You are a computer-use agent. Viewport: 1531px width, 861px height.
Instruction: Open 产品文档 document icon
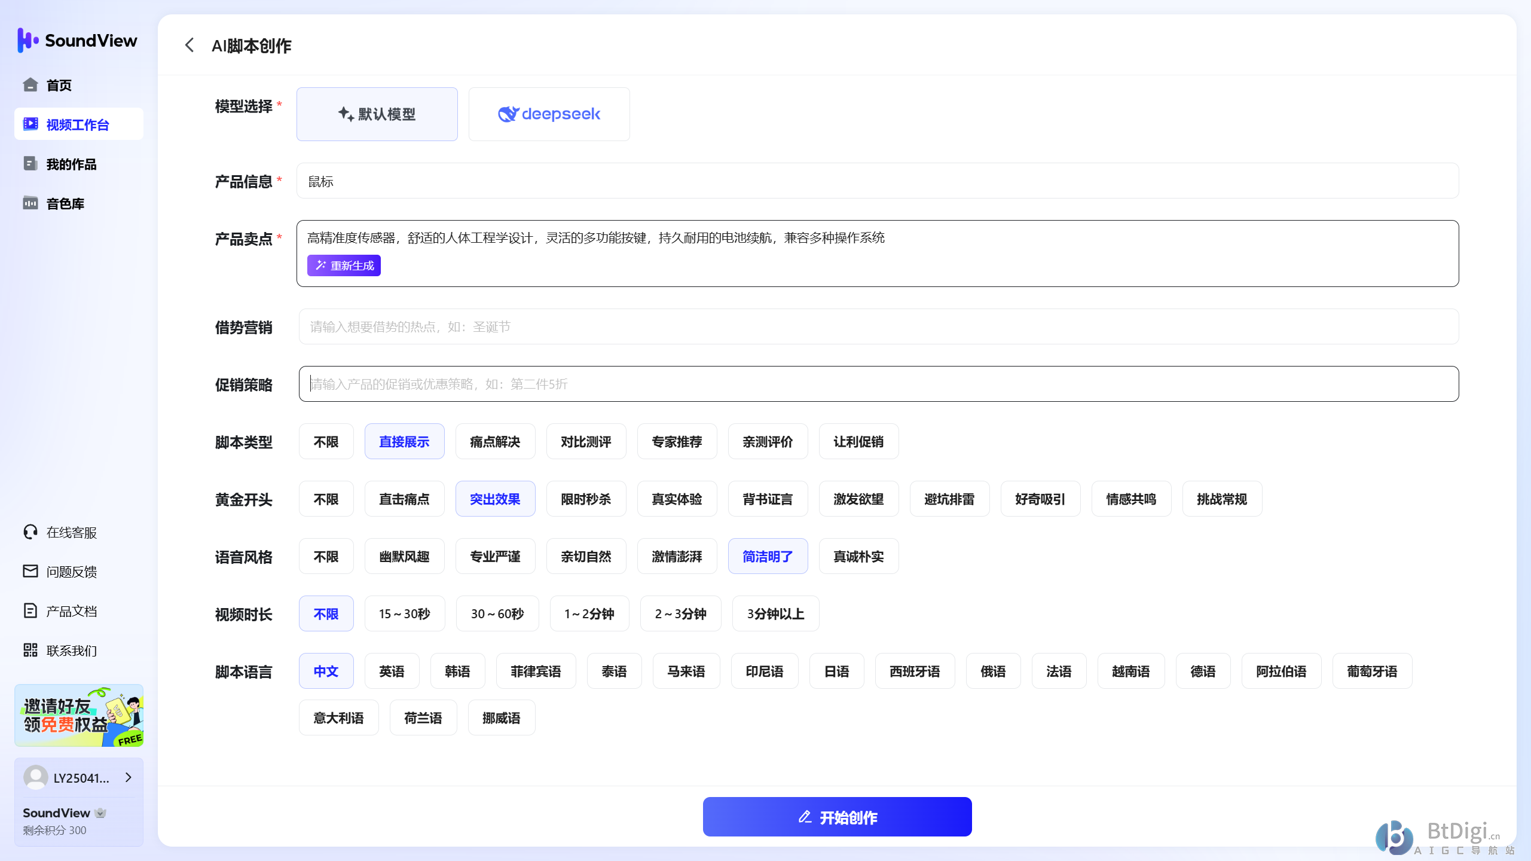(x=30, y=611)
